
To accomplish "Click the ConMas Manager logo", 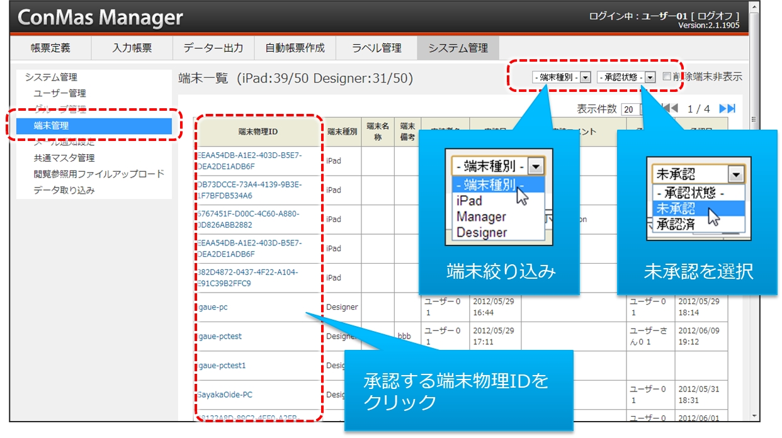I will click(99, 17).
